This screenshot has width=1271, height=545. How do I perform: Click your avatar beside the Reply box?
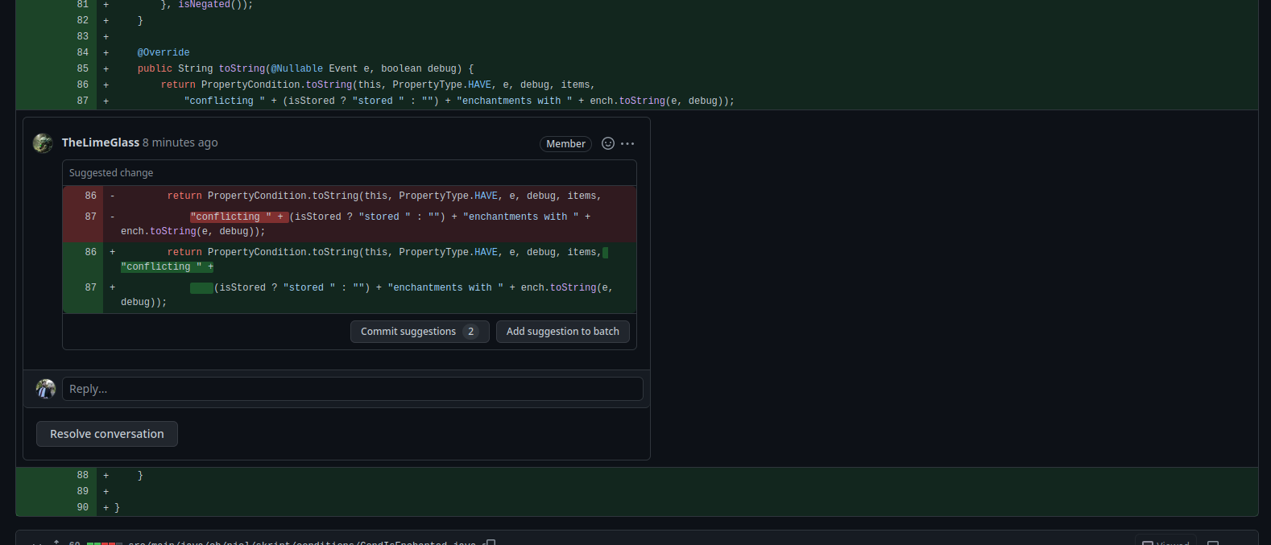(46, 389)
